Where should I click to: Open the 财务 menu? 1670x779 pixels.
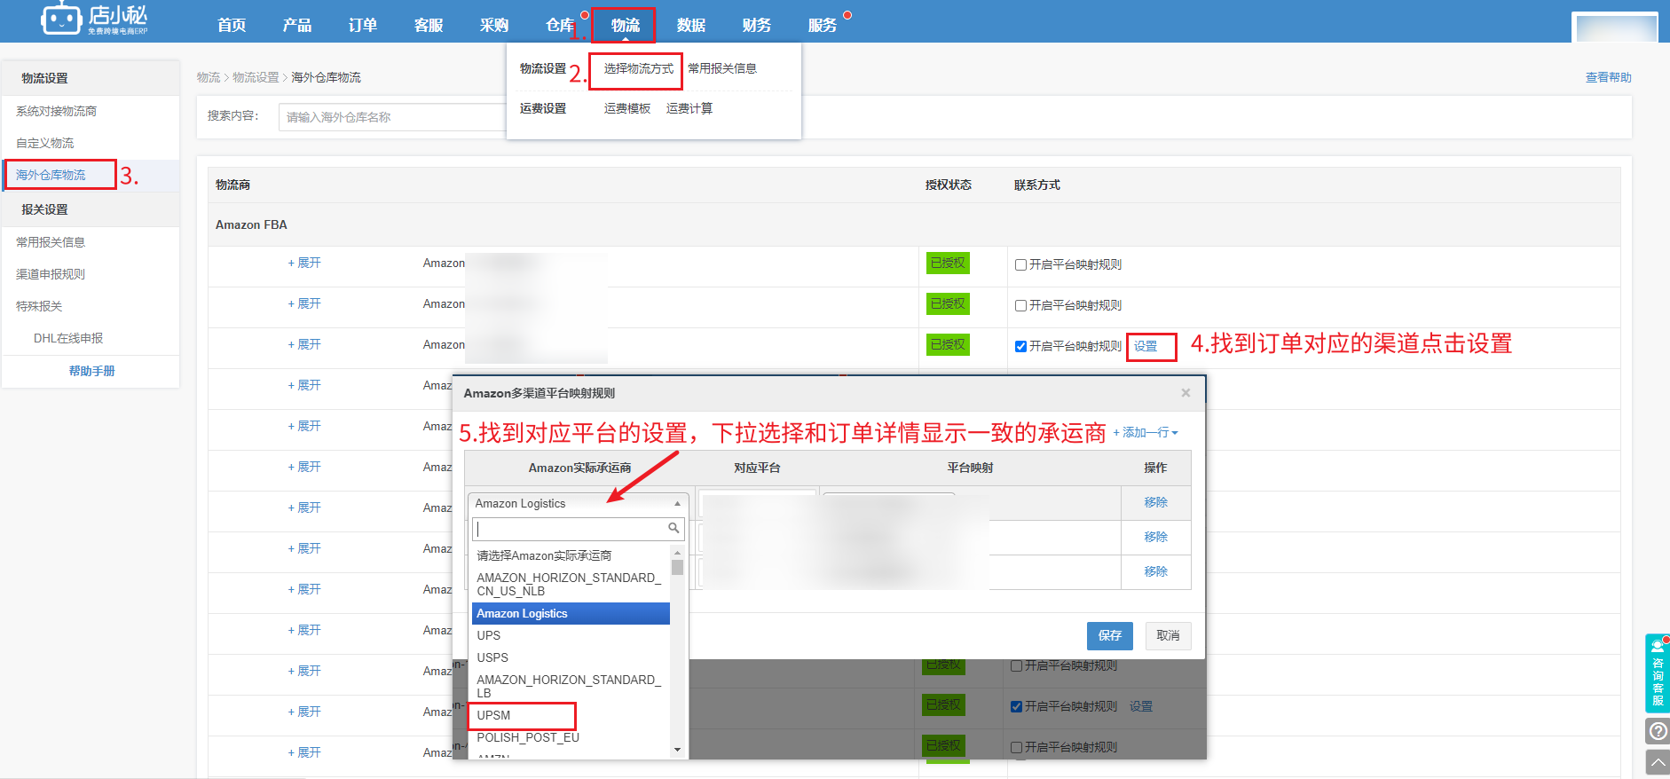757,25
